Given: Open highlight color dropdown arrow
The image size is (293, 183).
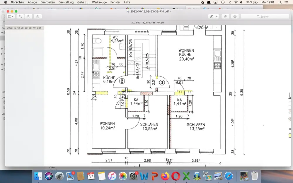Looking at the screenshot, I should tap(217, 16).
